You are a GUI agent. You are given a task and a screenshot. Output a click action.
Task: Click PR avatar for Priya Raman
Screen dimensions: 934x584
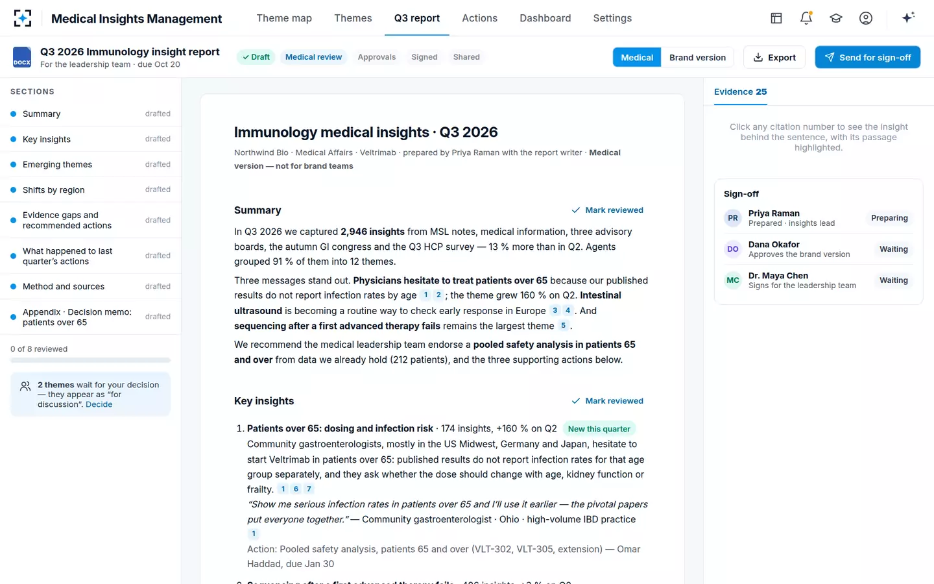coord(733,218)
